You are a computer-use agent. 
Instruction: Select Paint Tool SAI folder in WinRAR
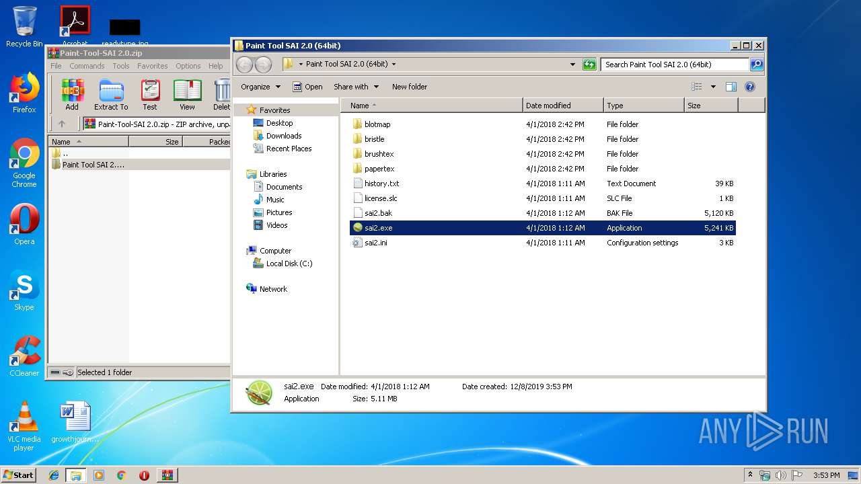pyautogui.click(x=93, y=165)
